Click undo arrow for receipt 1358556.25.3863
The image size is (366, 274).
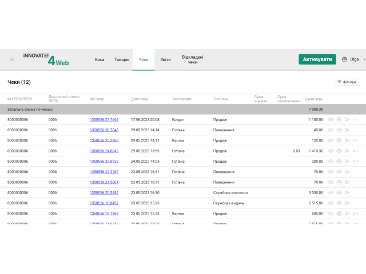point(356,140)
